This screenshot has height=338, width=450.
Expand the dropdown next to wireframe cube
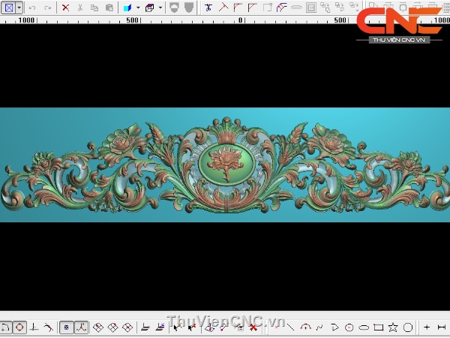click(x=160, y=8)
